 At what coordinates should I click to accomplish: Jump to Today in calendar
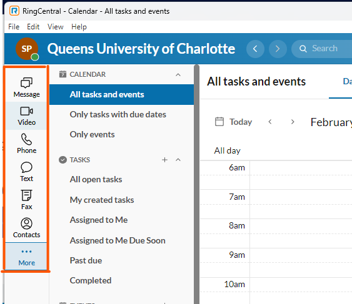tap(241, 122)
